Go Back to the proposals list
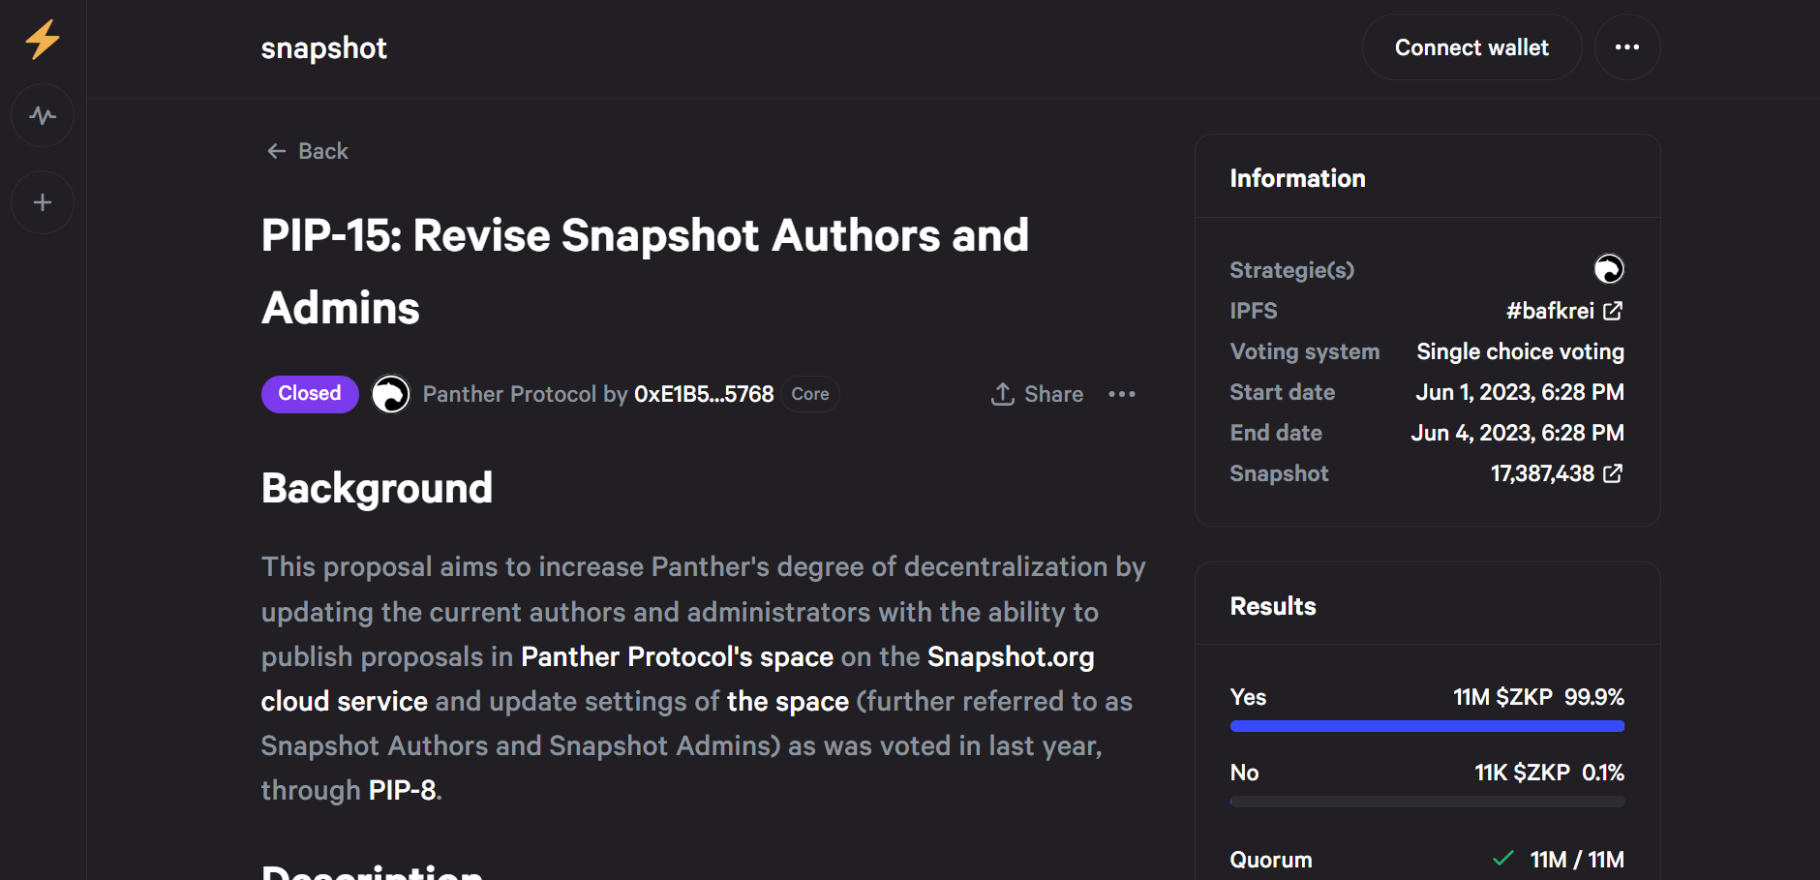Screen dimensions: 1820x880 click(x=308, y=151)
